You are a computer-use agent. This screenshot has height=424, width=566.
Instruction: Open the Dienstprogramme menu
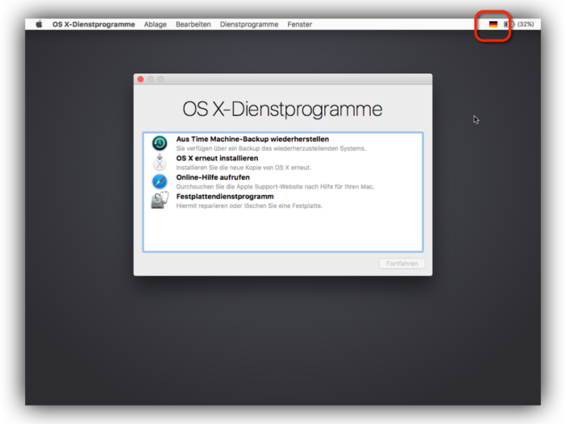click(x=249, y=24)
